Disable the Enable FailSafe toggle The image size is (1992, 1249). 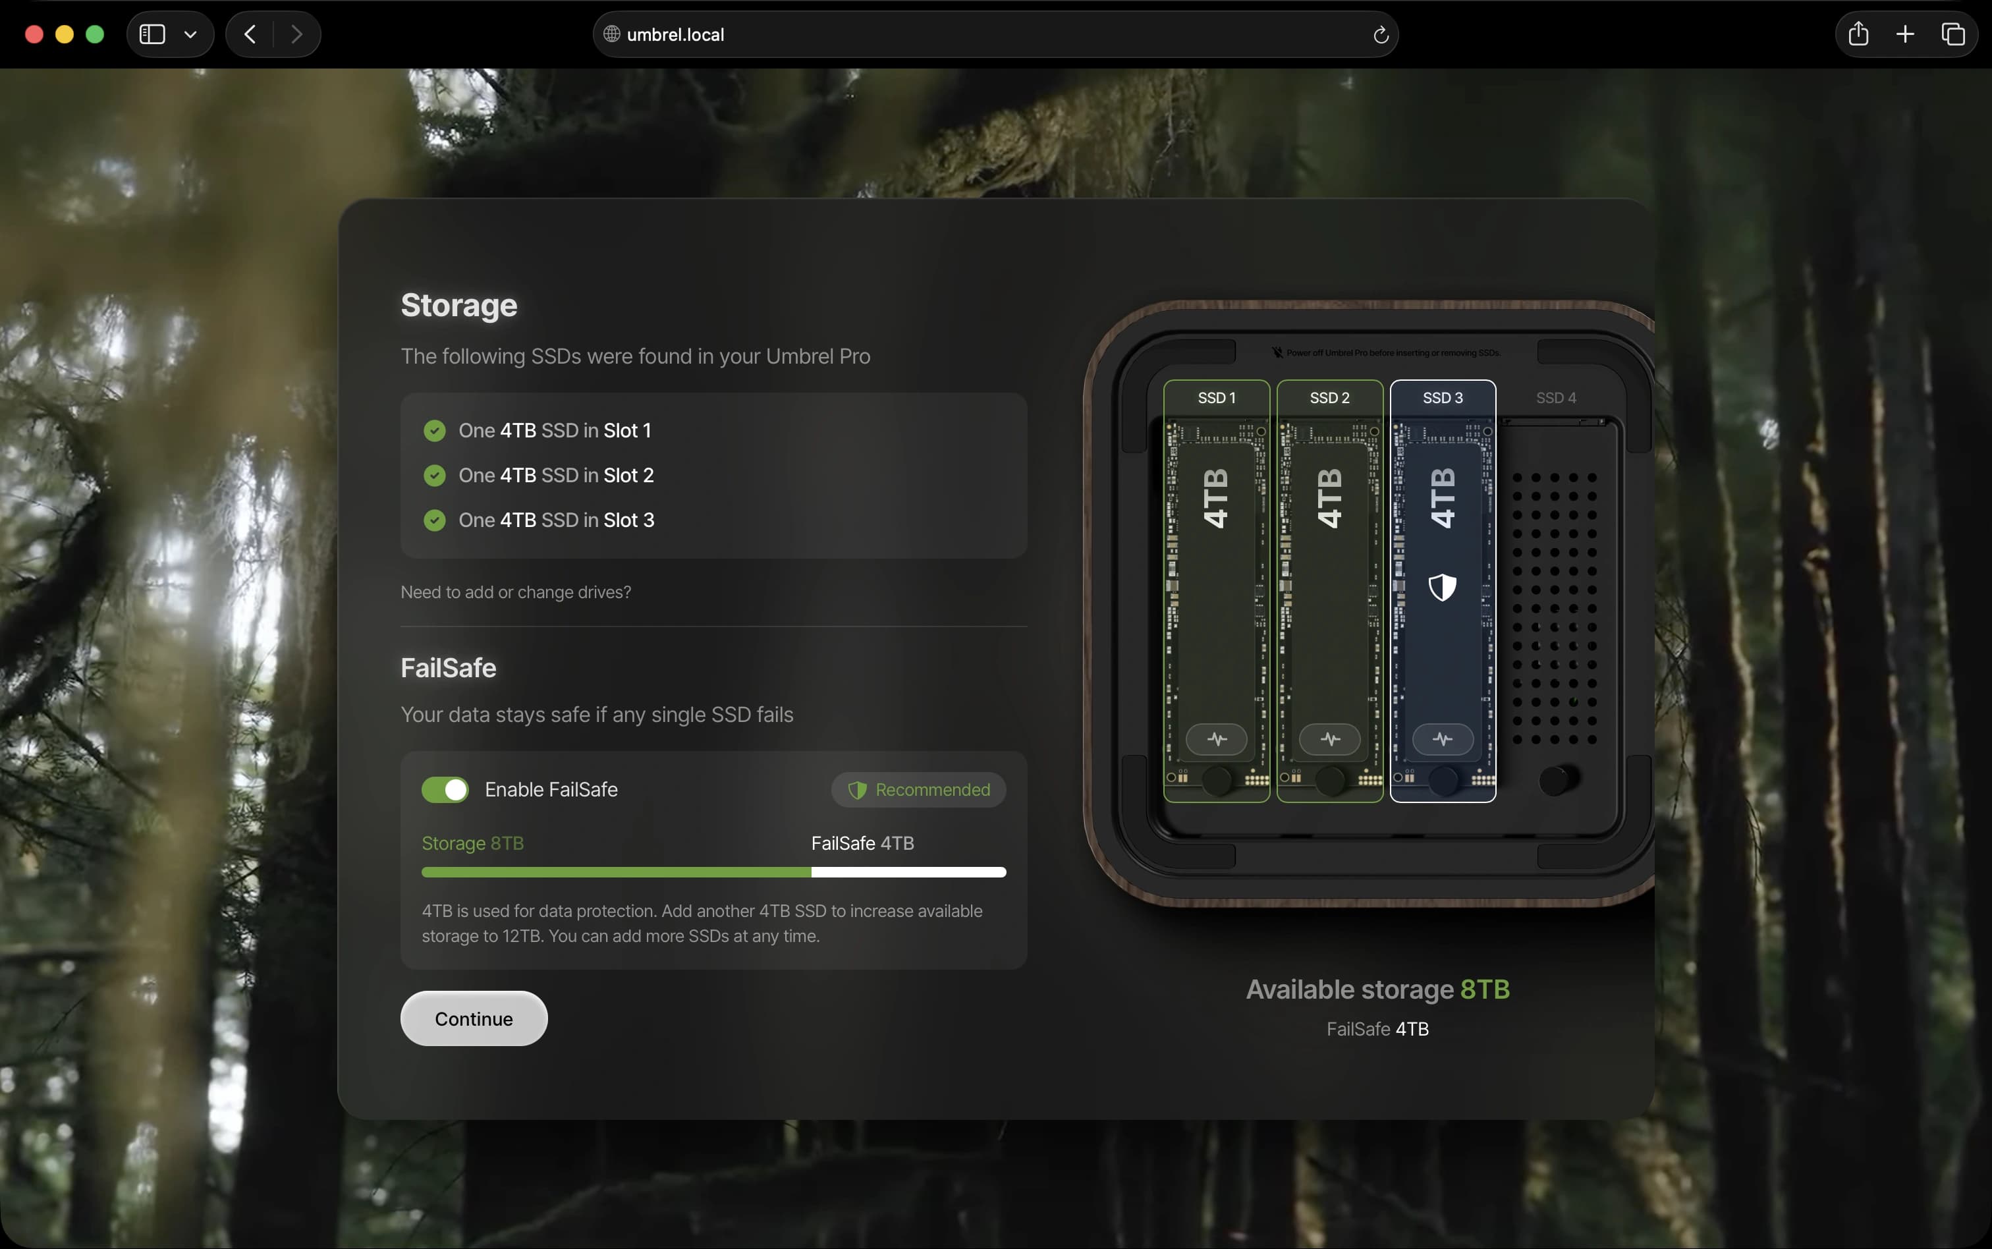pyautogui.click(x=445, y=789)
